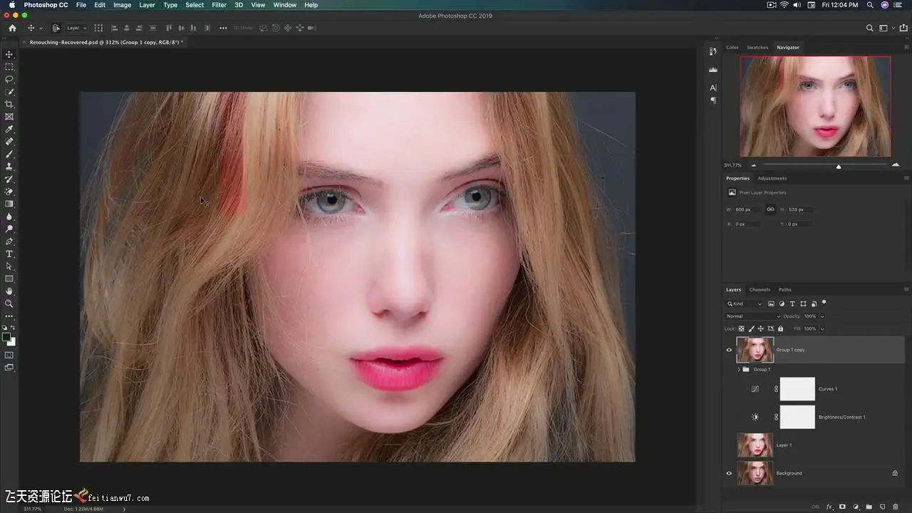This screenshot has height=513, width=912.
Task: Click the Delete layer trash icon
Action: (x=896, y=507)
